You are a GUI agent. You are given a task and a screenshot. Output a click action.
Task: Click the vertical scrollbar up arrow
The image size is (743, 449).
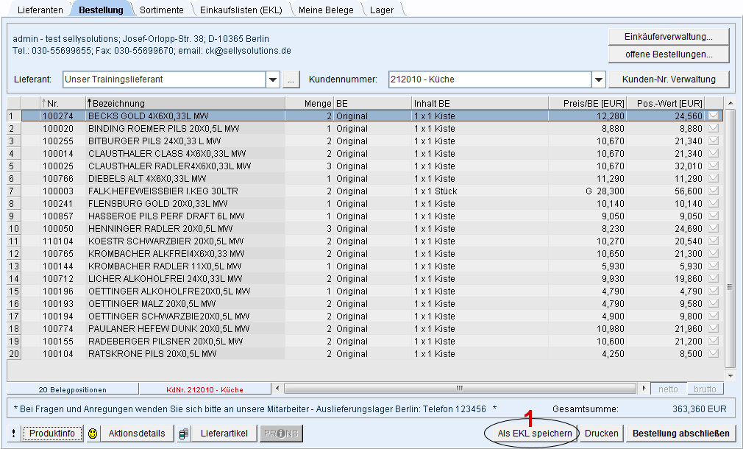[730, 103]
